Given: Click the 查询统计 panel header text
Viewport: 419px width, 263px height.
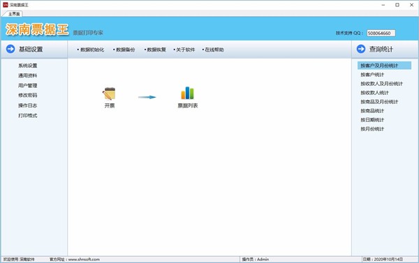Looking at the screenshot, I should click(381, 49).
